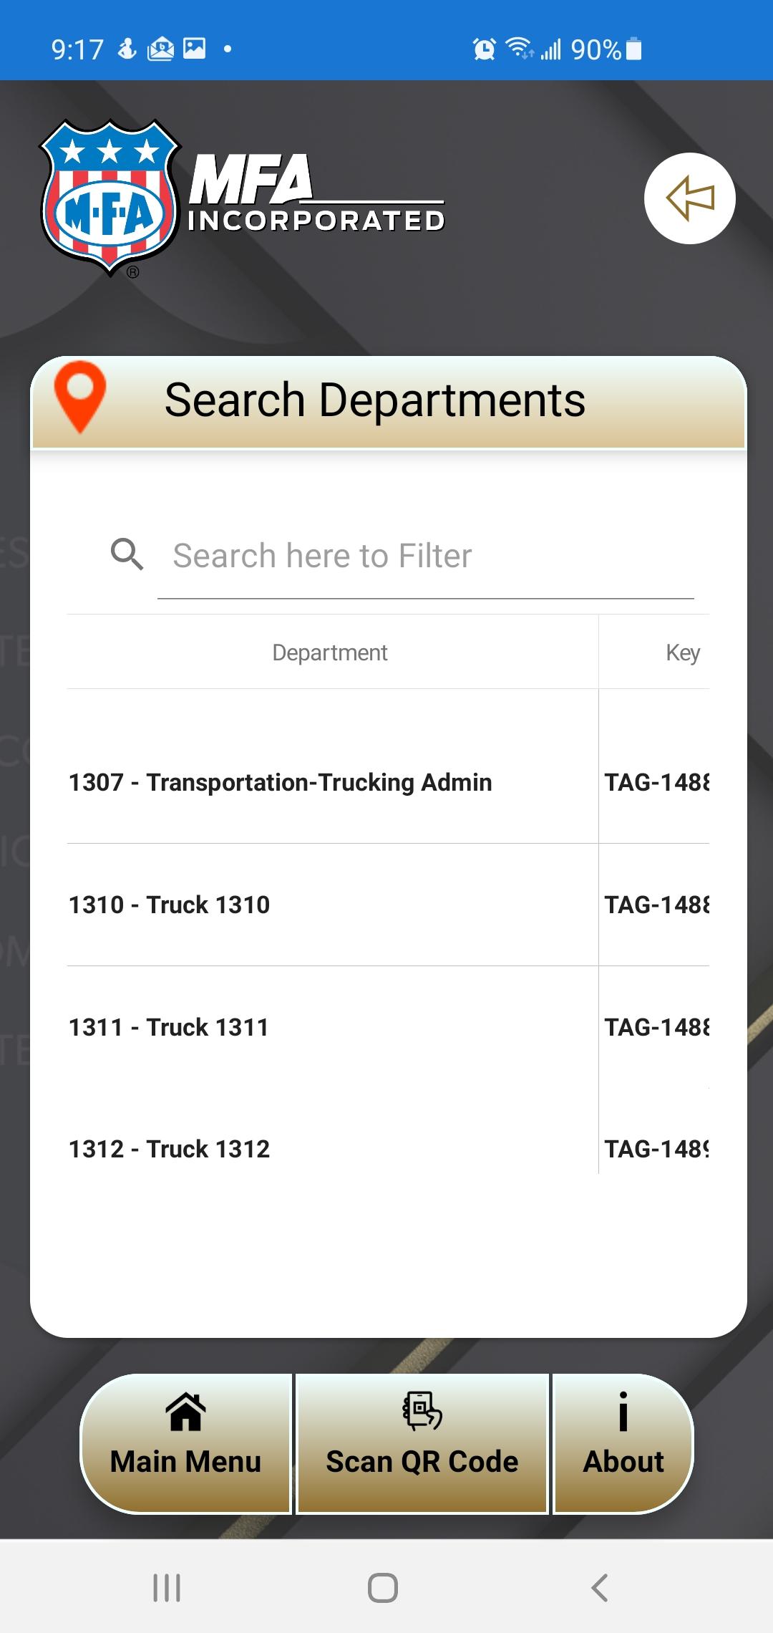Tap the Android home navigation button
Screen dimensions: 773x1633
(383, 1588)
